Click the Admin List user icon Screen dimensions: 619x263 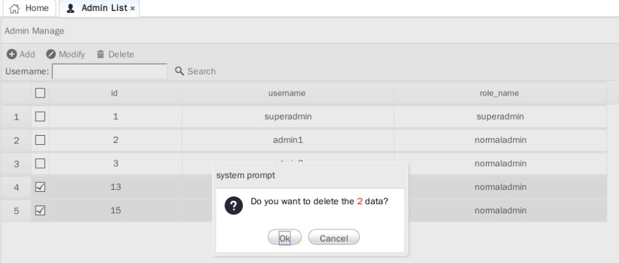(x=70, y=8)
